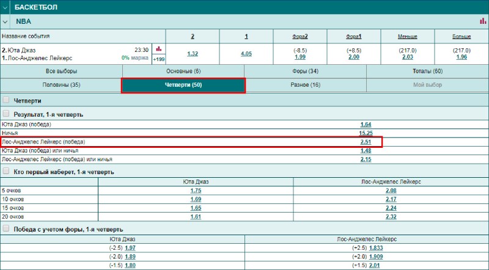This screenshot has height=270, width=489.
Task: Click the Фора2 column header
Action: click(300, 37)
